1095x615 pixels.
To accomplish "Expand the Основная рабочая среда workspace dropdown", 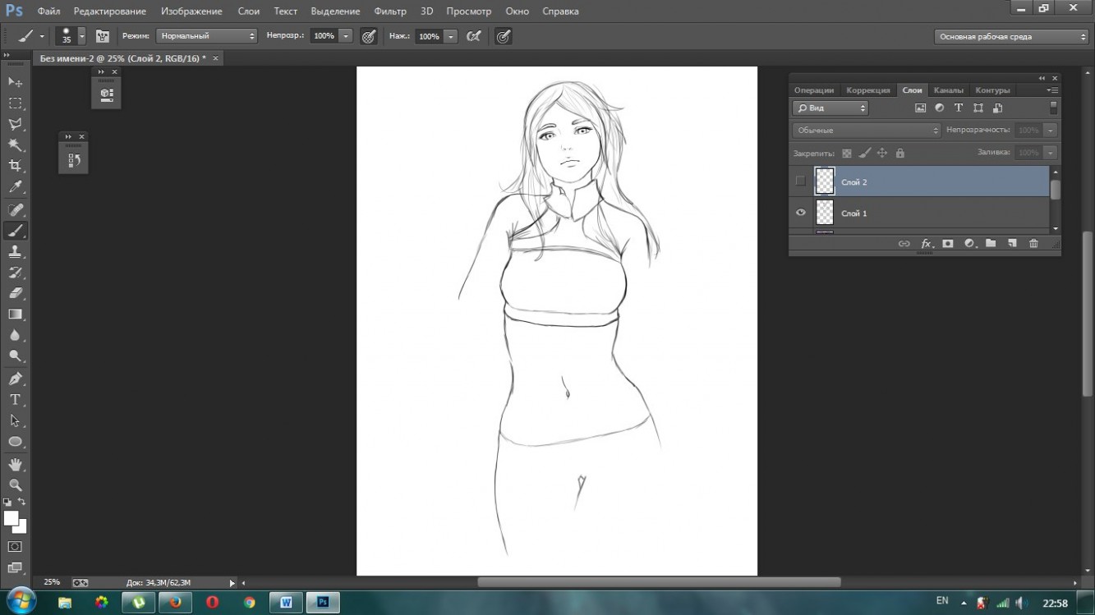I will coord(1012,36).
